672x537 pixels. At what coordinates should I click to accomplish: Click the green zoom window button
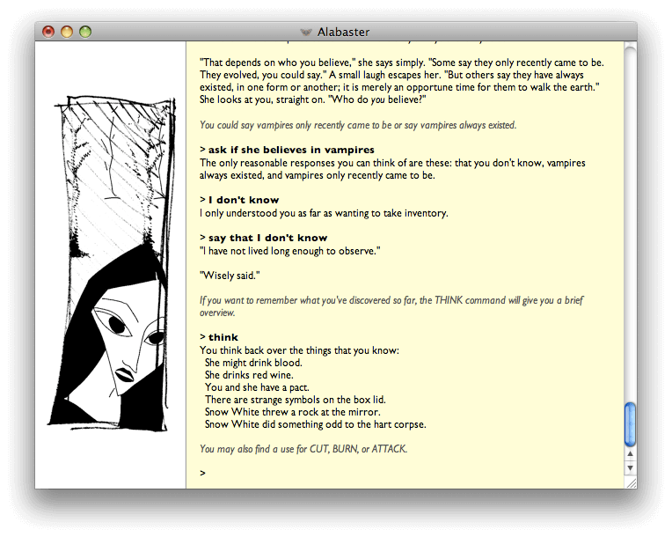(x=85, y=32)
